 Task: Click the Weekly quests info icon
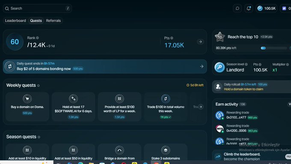pyautogui.click(x=39, y=86)
